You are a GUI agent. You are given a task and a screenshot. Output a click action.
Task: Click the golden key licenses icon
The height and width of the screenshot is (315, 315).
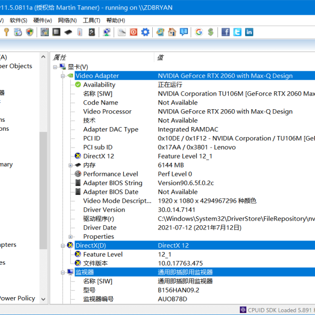(6, 32)
